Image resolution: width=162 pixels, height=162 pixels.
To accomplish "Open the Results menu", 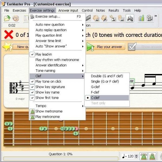I will (114, 10).
